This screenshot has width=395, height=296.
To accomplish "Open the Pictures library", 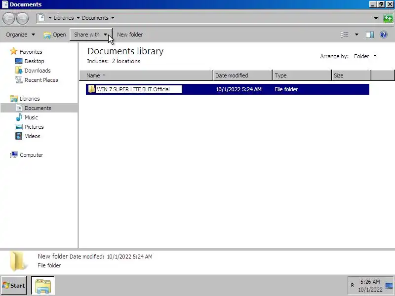I will tap(34, 127).
